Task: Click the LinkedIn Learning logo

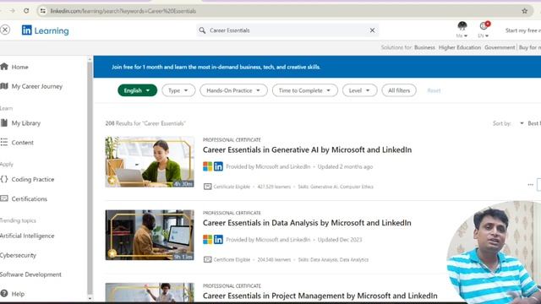Action: [45, 30]
